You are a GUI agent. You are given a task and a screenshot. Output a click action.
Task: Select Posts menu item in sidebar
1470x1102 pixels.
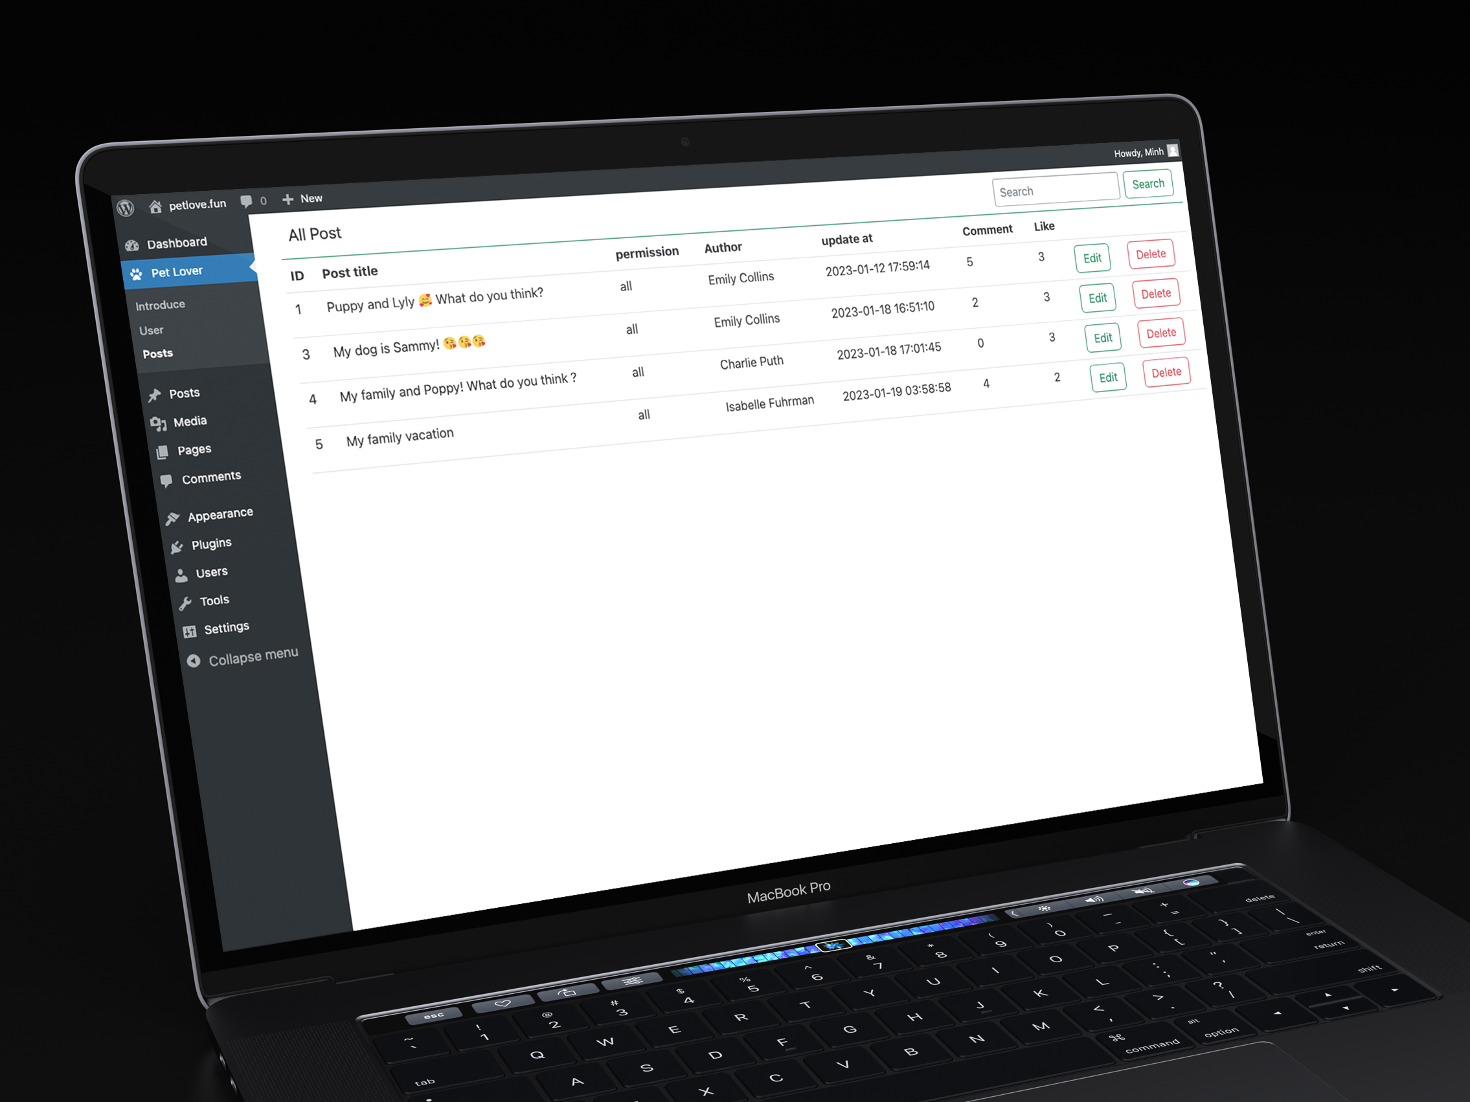click(x=185, y=393)
